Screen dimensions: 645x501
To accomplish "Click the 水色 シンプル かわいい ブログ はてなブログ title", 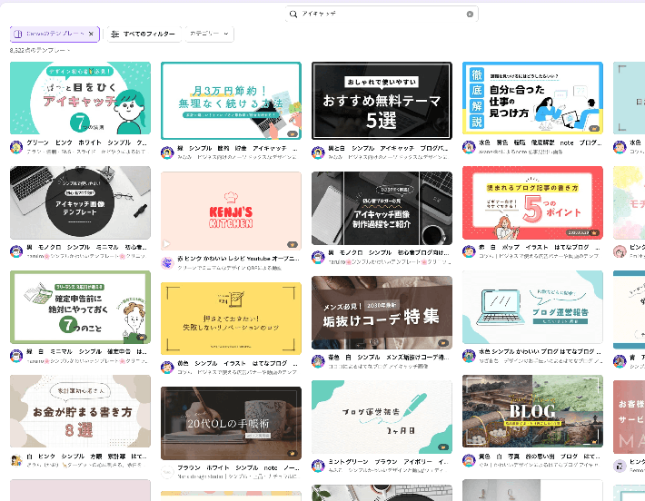I will tap(541, 352).
